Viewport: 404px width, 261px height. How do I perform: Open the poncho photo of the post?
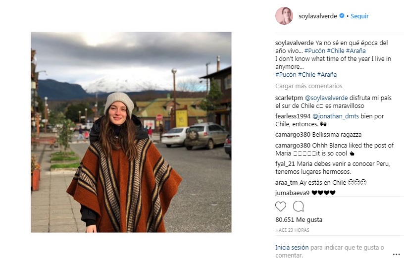pos(131,132)
